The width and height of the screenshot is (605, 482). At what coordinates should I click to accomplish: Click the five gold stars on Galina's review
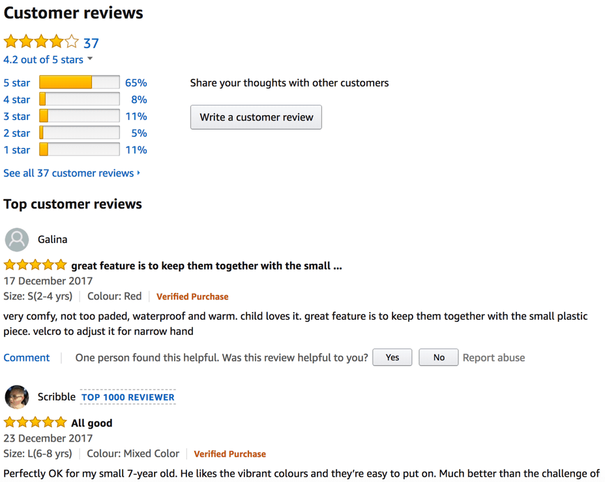pyautogui.click(x=35, y=264)
